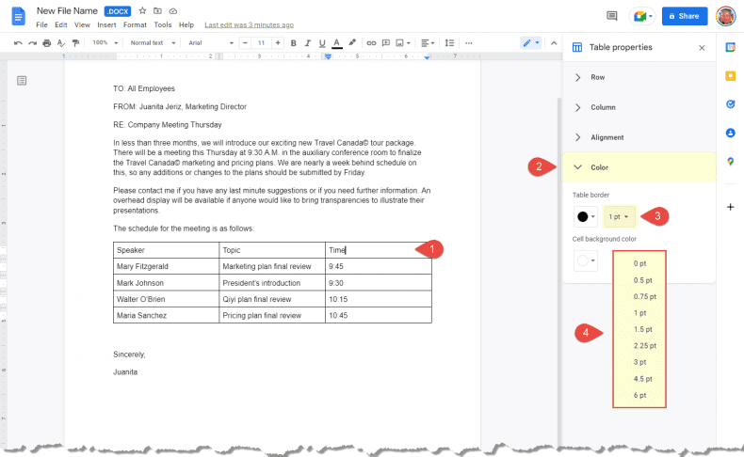Click the Insert link icon
This screenshot has height=457, width=744.
tap(371, 43)
